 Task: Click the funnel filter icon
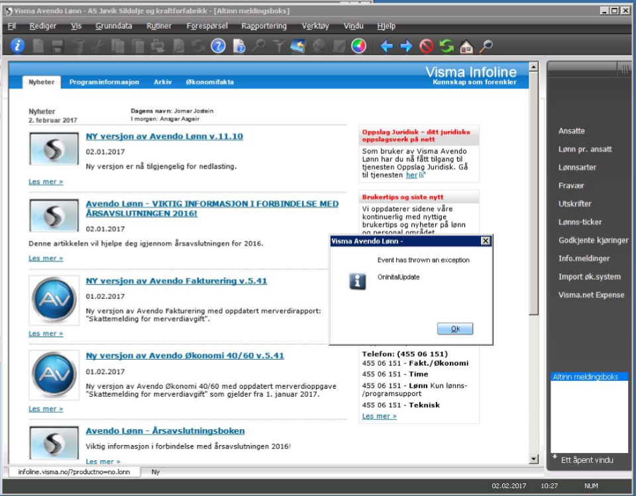click(278, 46)
